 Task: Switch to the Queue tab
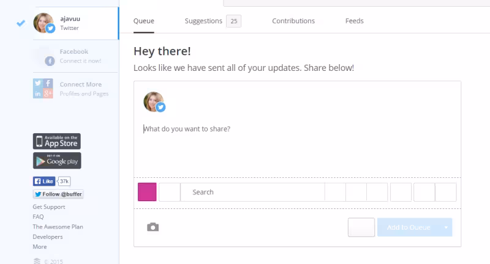tap(144, 21)
